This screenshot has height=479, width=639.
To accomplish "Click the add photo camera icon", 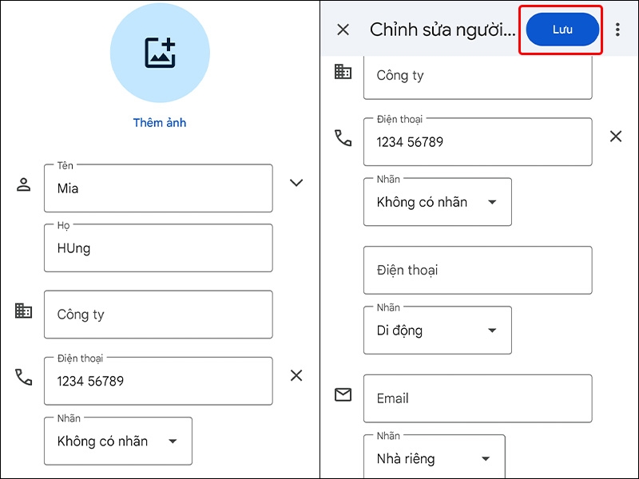I will 160,51.
